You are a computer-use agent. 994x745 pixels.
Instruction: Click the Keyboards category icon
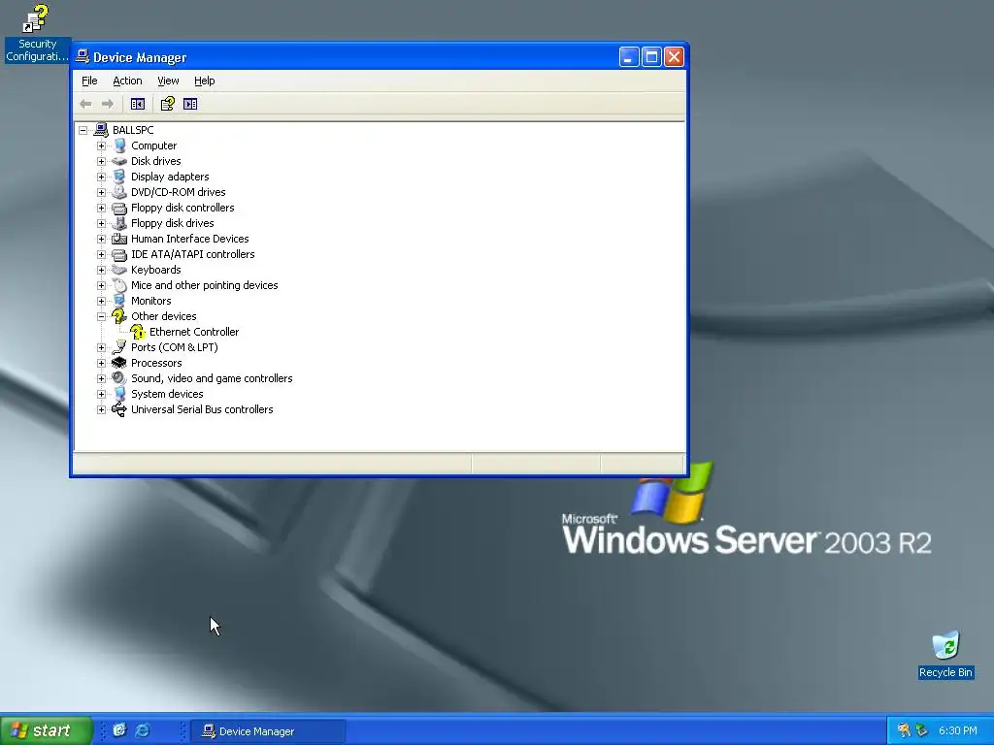pos(119,270)
